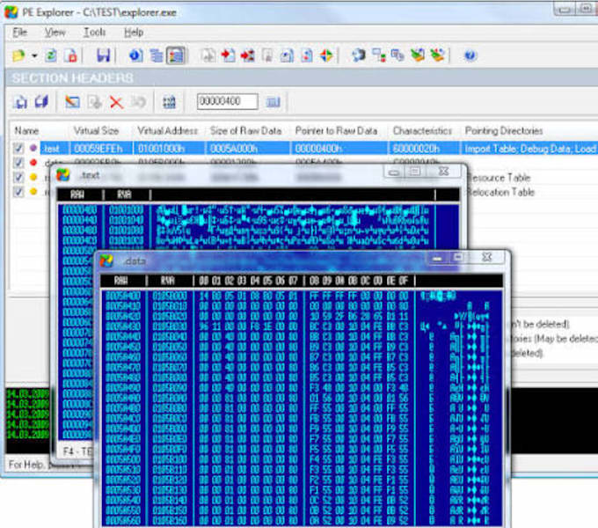Screen dimensions: 598x528
Task: Click the RVA header in the .data window
Action: (x=167, y=281)
